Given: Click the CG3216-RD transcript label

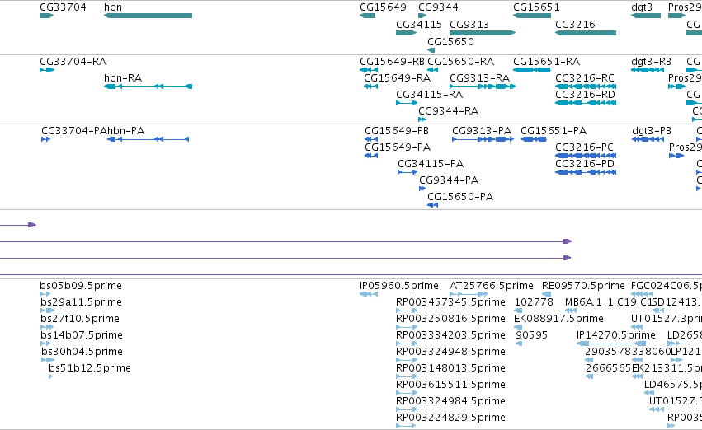Looking at the screenshot, I should click(585, 94).
